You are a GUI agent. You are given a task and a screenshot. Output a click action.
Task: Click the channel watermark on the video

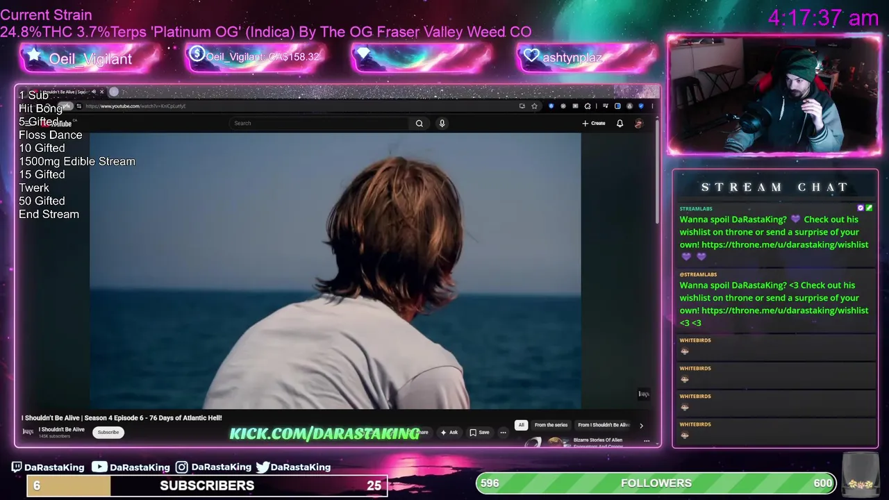644,394
